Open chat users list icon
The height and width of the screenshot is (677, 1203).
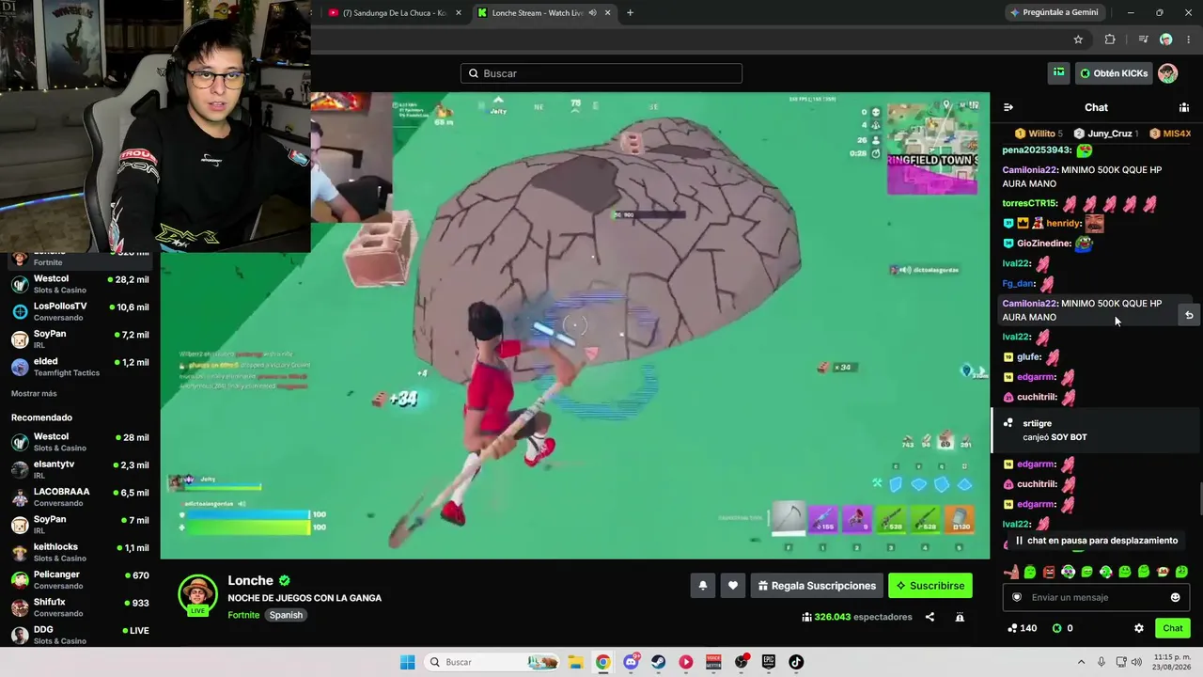[1184, 107]
